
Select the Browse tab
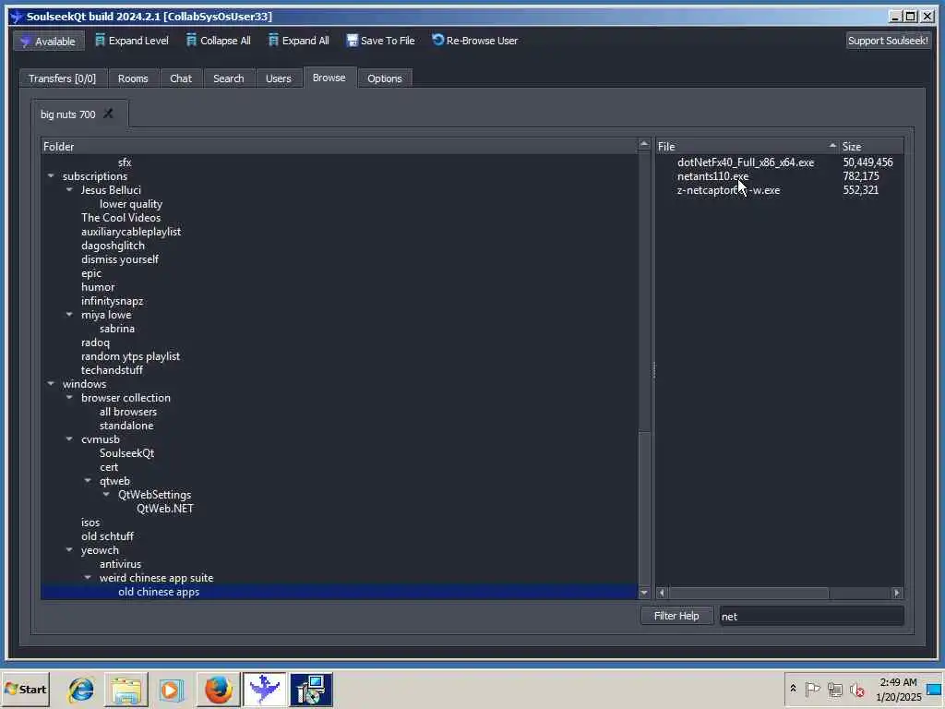click(x=329, y=78)
